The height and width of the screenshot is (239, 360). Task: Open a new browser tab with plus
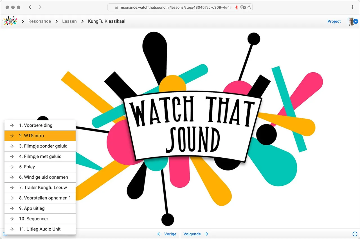coord(353,7)
